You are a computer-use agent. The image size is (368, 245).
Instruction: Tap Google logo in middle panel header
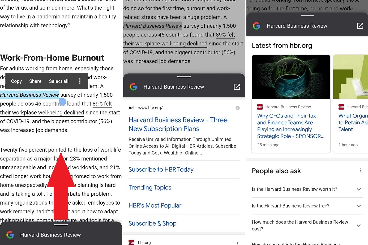coord(133,87)
